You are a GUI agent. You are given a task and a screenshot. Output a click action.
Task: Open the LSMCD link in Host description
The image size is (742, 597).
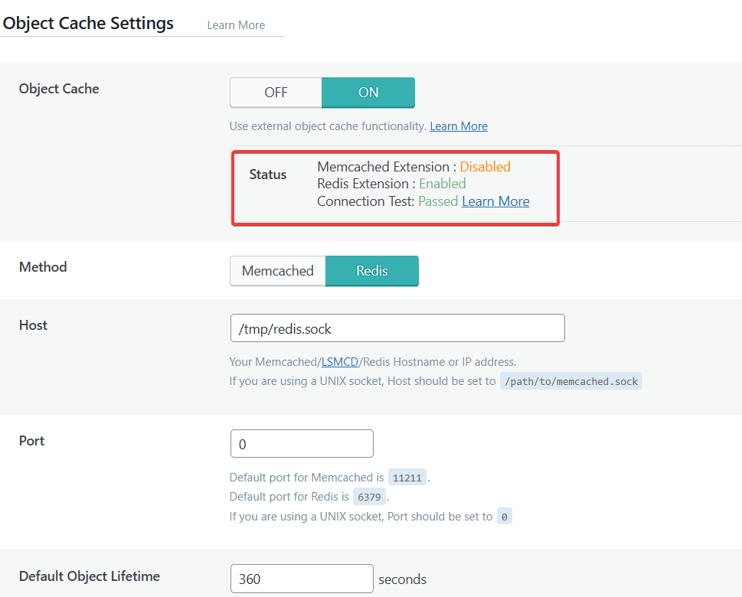pos(340,362)
